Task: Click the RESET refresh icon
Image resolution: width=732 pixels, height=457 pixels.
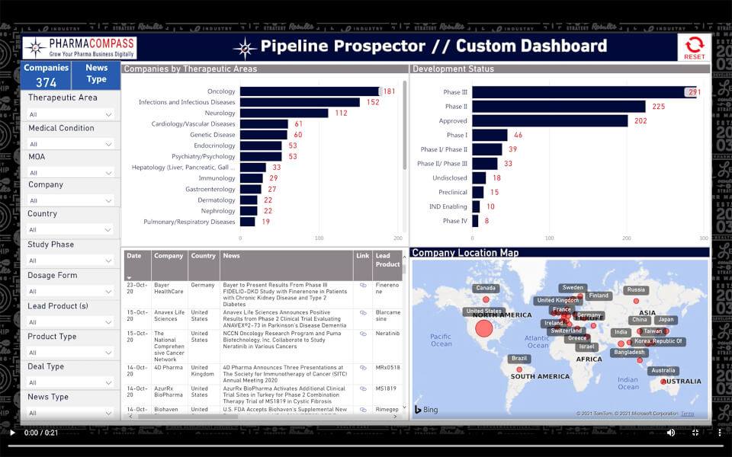Action: (x=694, y=45)
